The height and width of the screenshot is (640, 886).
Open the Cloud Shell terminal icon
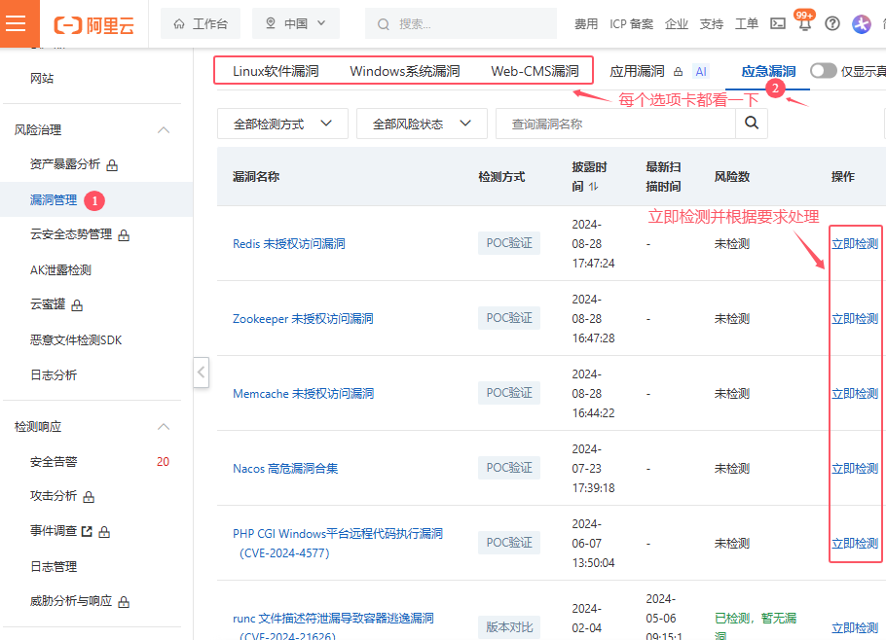point(778,23)
